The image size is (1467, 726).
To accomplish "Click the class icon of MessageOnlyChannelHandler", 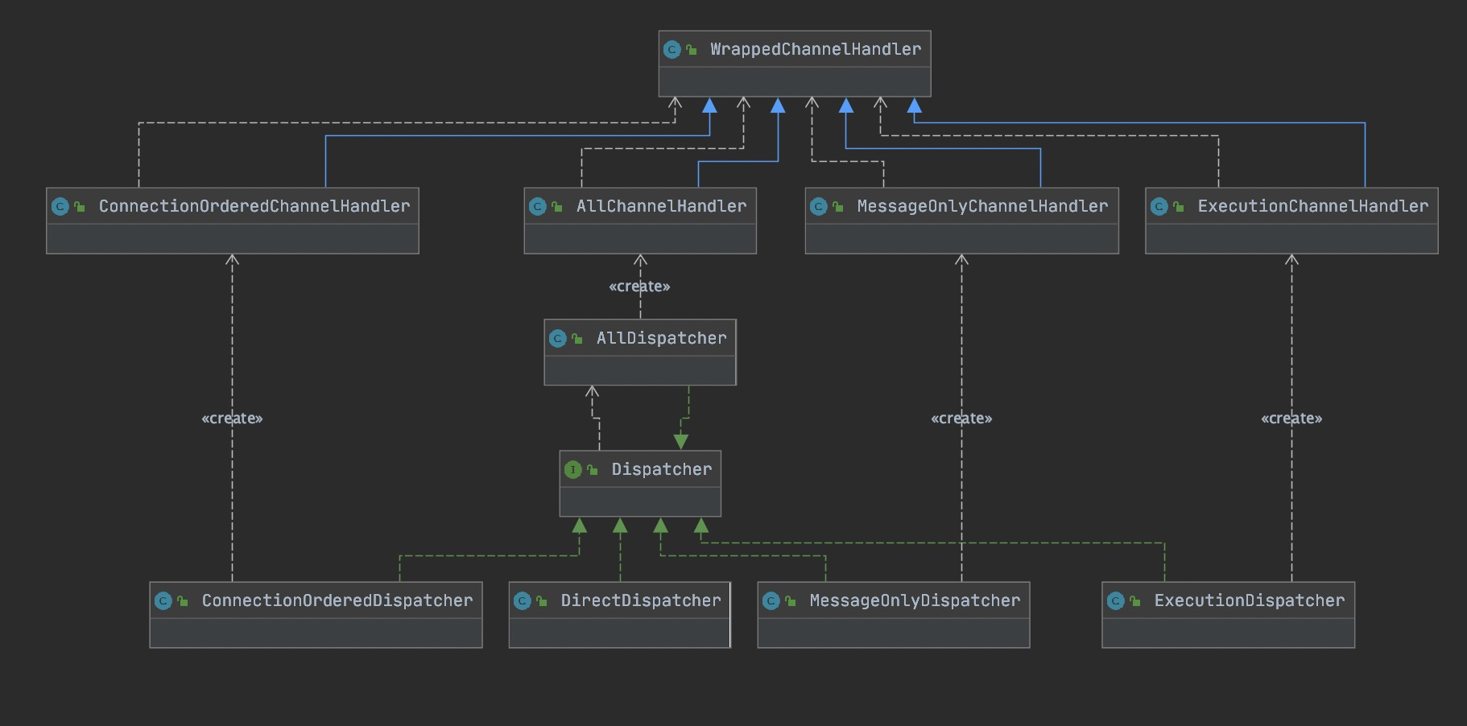I will [818, 207].
